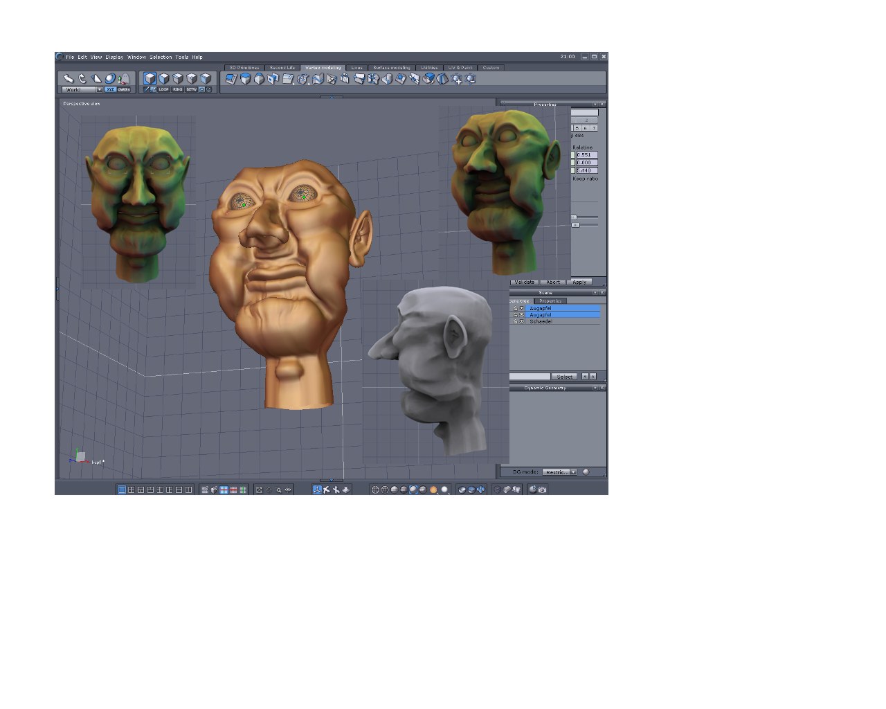The image size is (886, 709).
Task: Enable BETW selection mode
Action: tap(191, 89)
